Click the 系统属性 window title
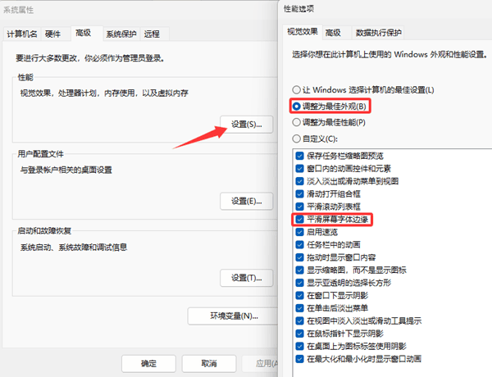The image size is (492, 377). 19,10
